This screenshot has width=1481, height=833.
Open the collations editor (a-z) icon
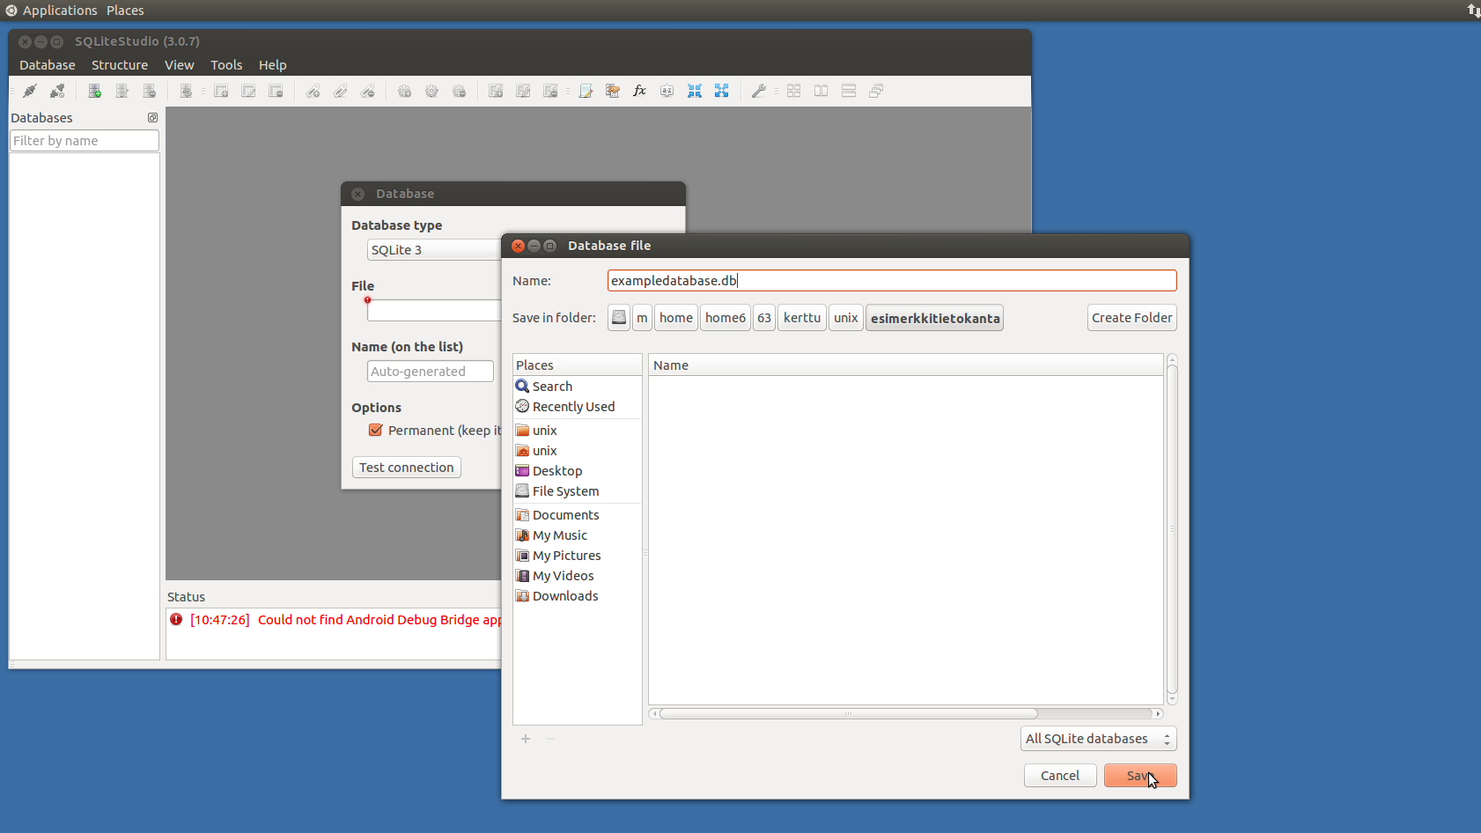[x=667, y=91]
